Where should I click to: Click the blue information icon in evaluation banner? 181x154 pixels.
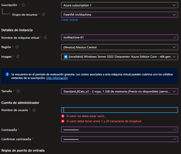coord(7,74)
